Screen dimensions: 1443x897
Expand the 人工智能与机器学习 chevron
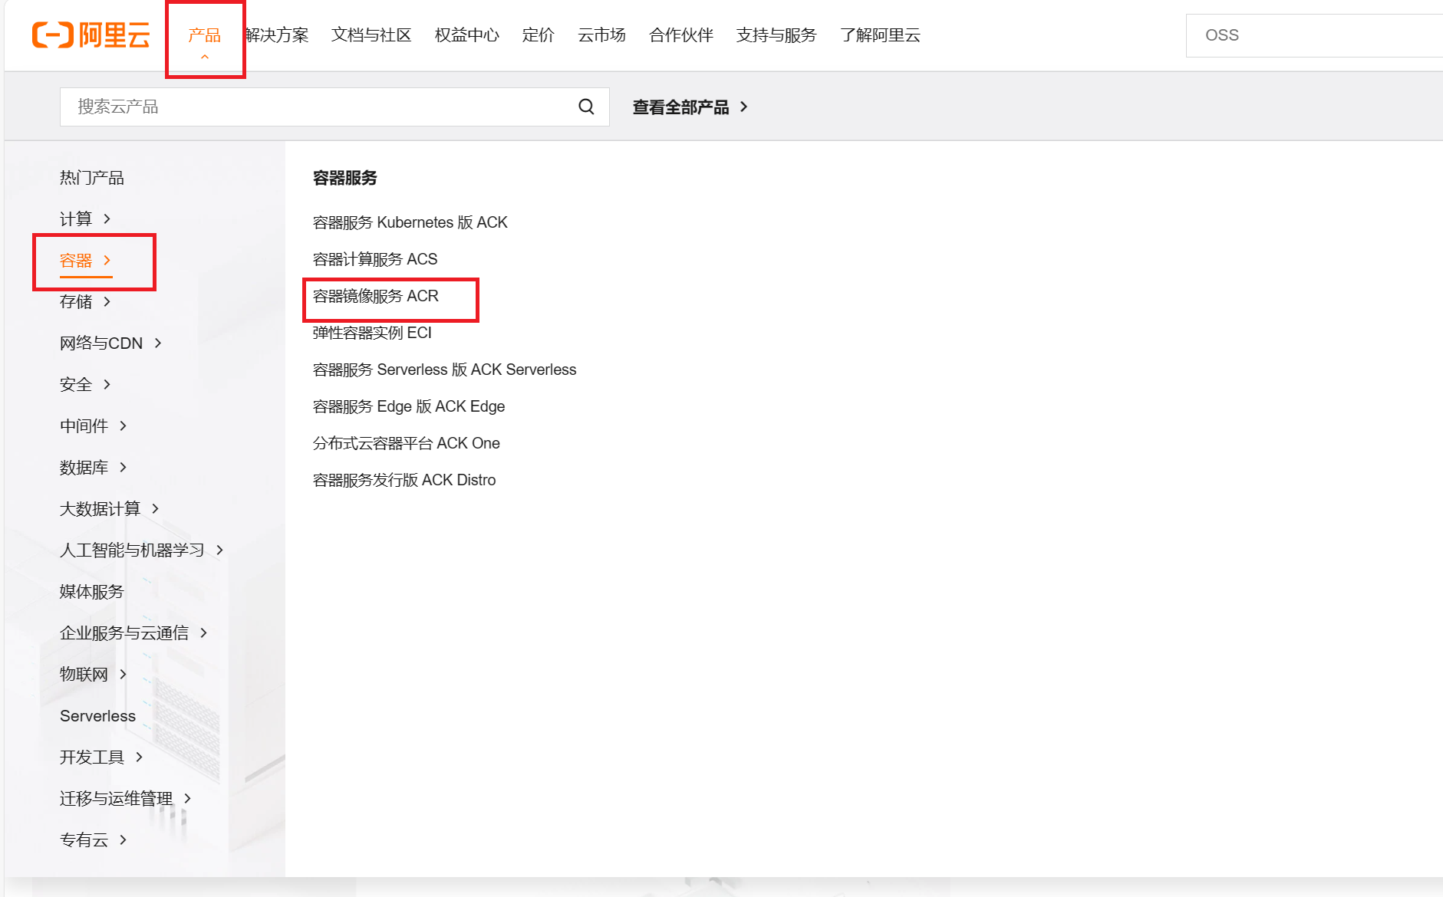click(219, 550)
